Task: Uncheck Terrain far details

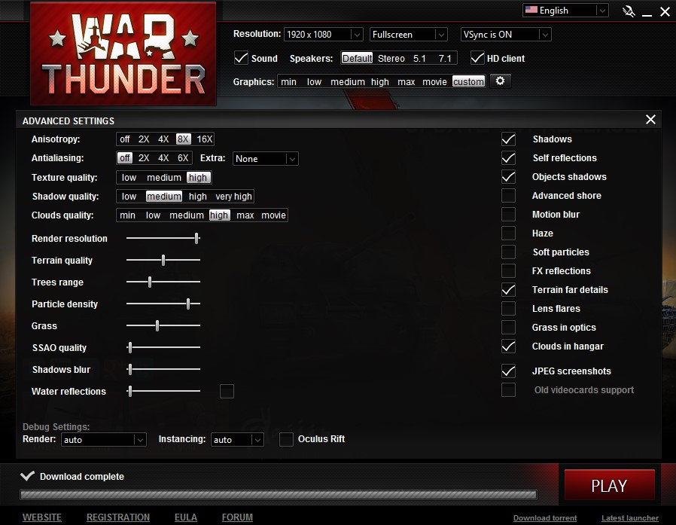Action: point(508,289)
